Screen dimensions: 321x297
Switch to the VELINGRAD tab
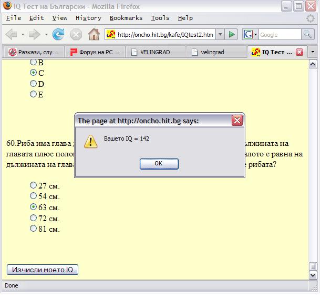(156, 52)
